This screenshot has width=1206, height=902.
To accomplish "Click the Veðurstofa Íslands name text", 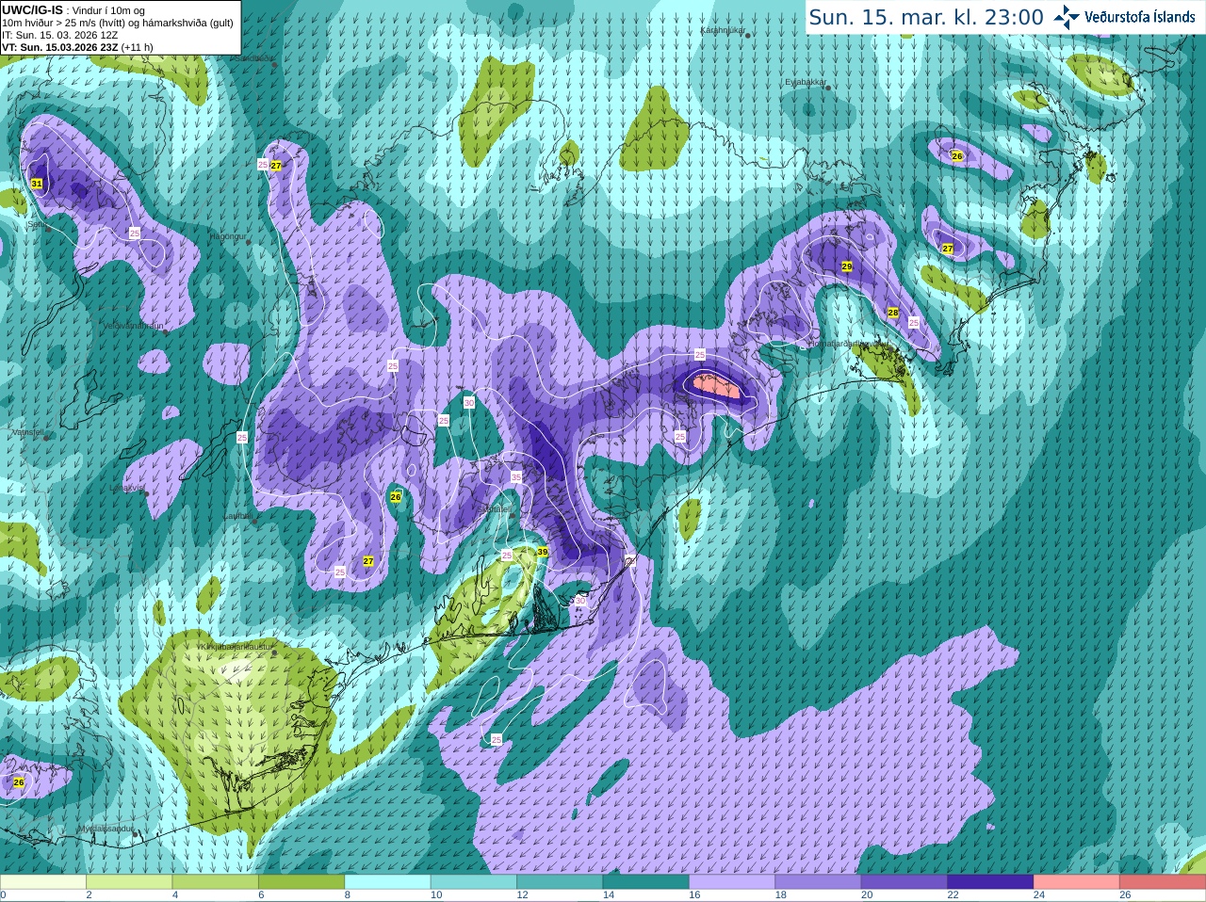I will point(1140,17).
